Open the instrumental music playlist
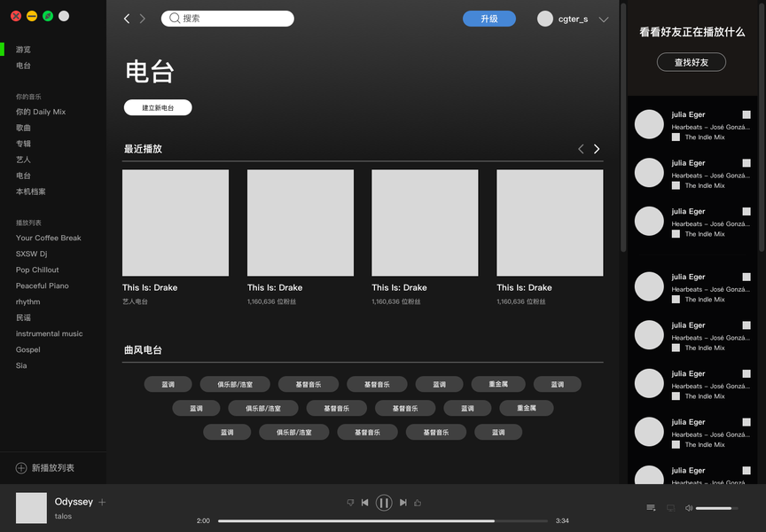 click(x=49, y=333)
